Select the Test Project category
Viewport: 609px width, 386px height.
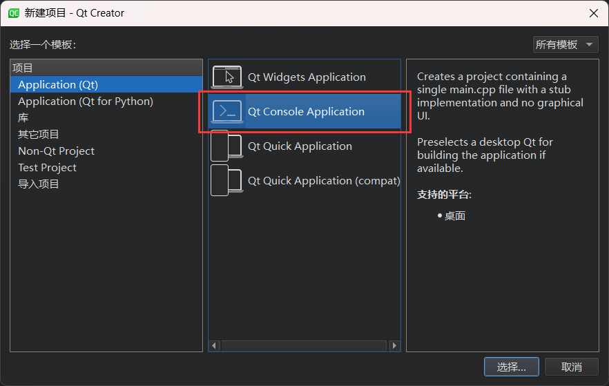point(48,168)
